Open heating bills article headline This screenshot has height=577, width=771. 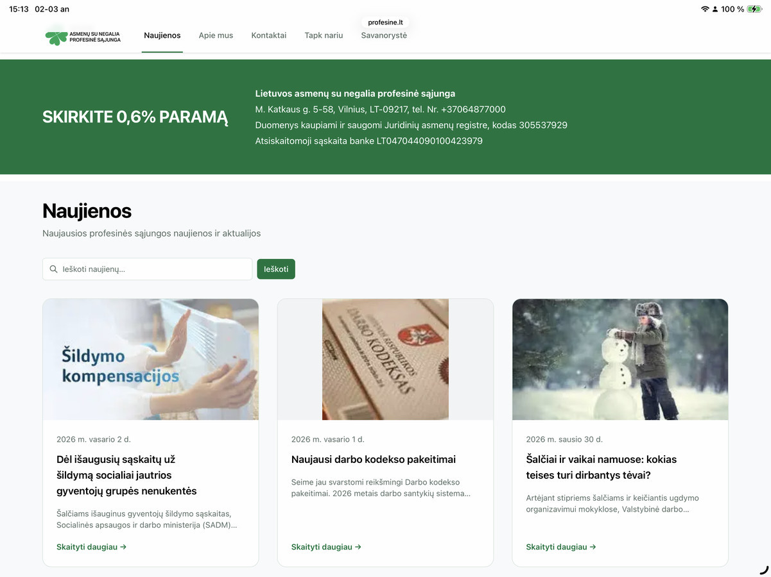point(126,475)
